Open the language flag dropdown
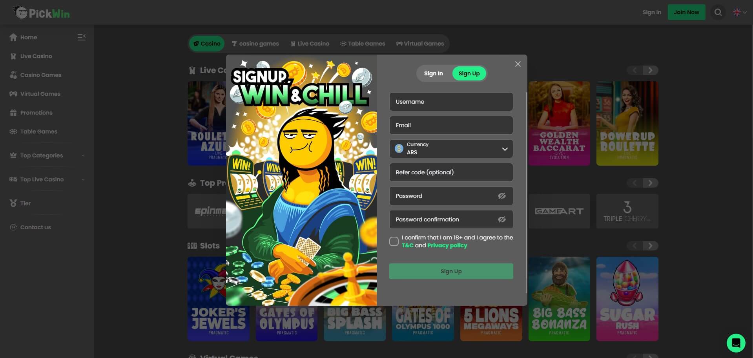This screenshot has height=358, width=753. [x=739, y=12]
